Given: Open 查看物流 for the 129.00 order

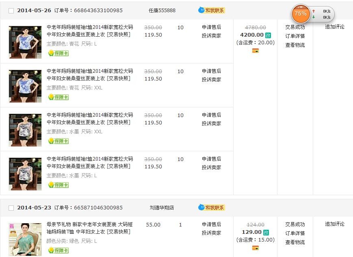Looking at the screenshot, I should click(295, 242).
